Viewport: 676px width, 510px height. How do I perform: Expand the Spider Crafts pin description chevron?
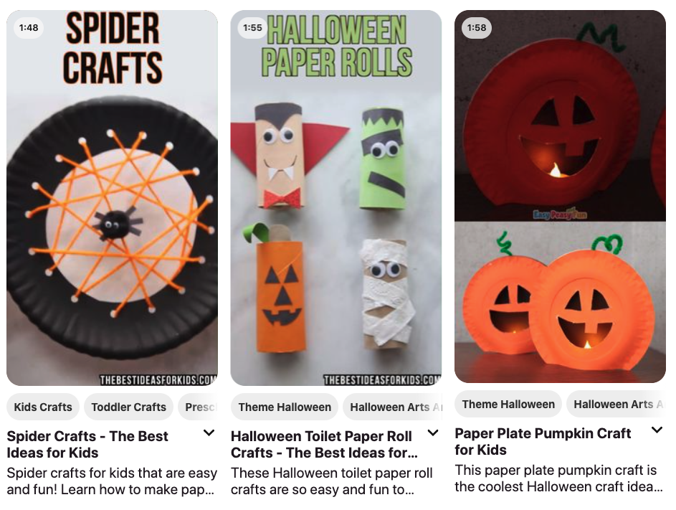tap(209, 433)
